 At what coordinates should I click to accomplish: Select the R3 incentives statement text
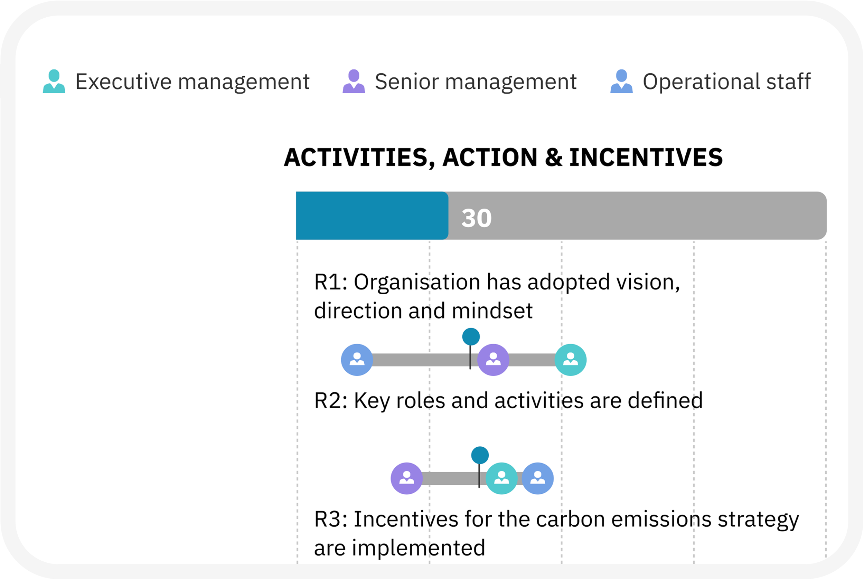tap(556, 534)
